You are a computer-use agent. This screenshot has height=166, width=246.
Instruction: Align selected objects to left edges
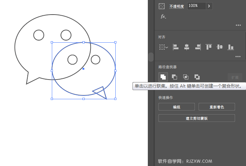click(176, 47)
